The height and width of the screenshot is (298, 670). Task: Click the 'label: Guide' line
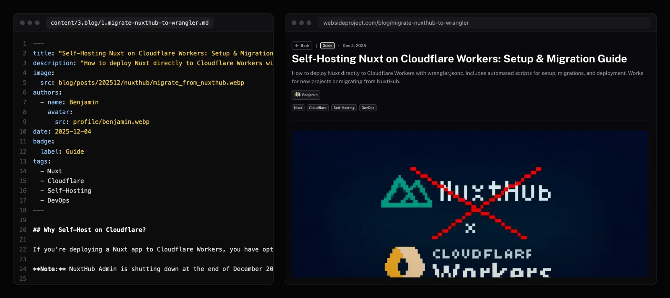[62, 152]
